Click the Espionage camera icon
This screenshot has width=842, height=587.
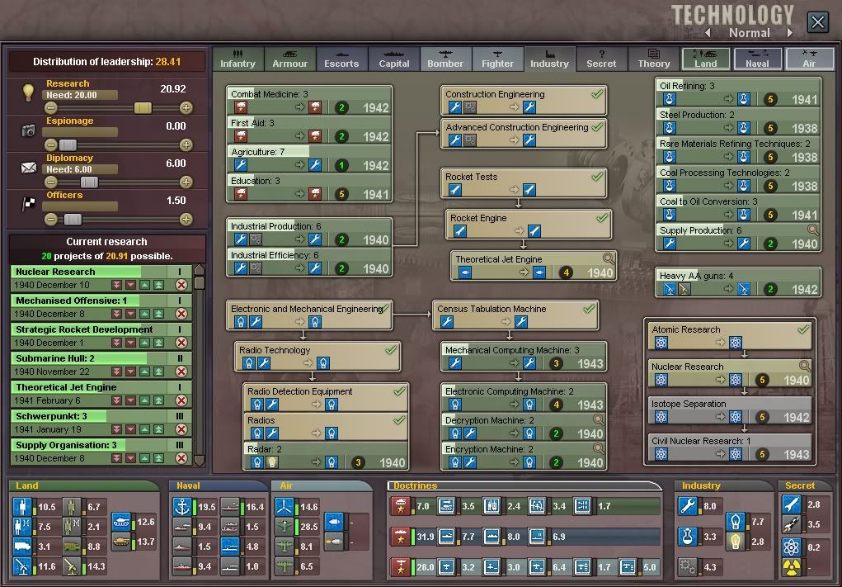(29, 130)
